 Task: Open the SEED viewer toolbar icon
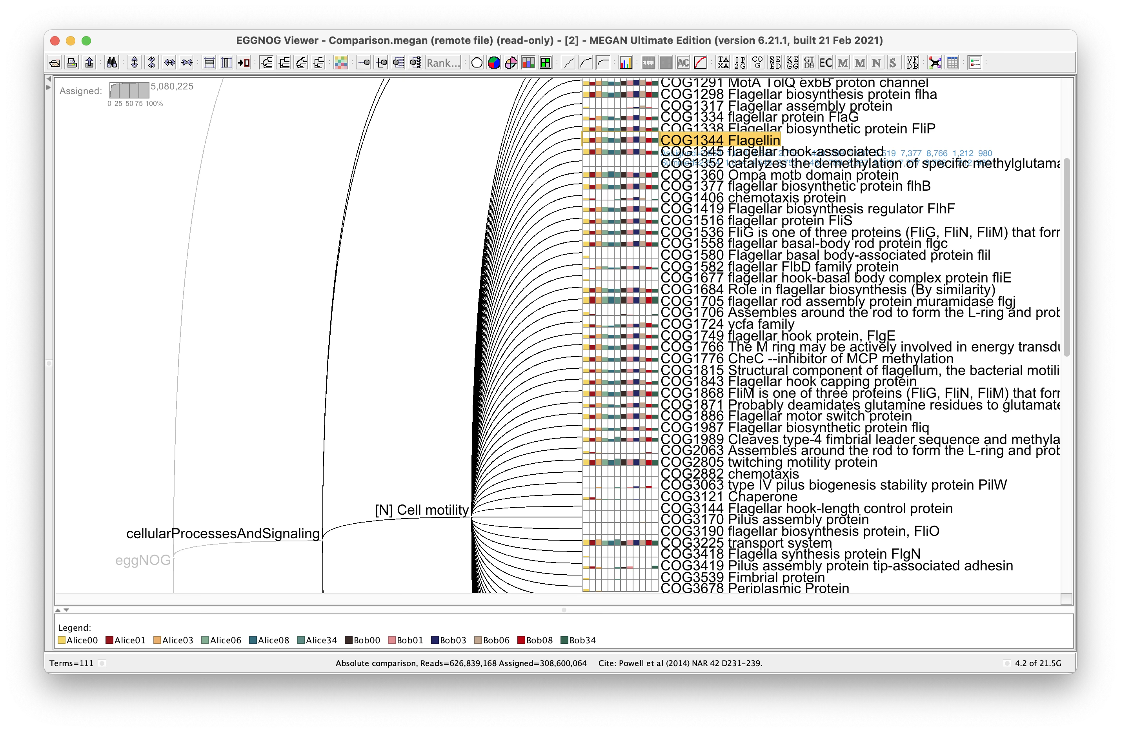[x=775, y=63]
